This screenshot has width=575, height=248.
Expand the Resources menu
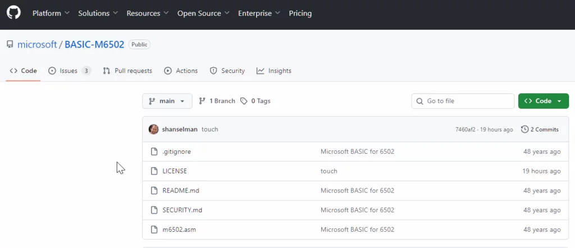pyautogui.click(x=148, y=13)
